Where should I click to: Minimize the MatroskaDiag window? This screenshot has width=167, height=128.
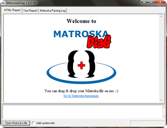[x=144, y=2]
